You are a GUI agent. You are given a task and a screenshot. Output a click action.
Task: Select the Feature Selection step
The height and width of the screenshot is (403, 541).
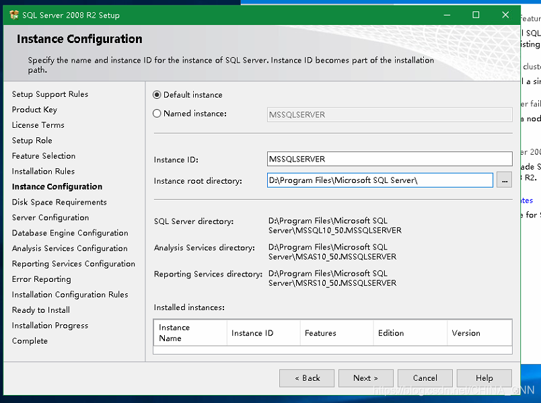coord(44,156)
